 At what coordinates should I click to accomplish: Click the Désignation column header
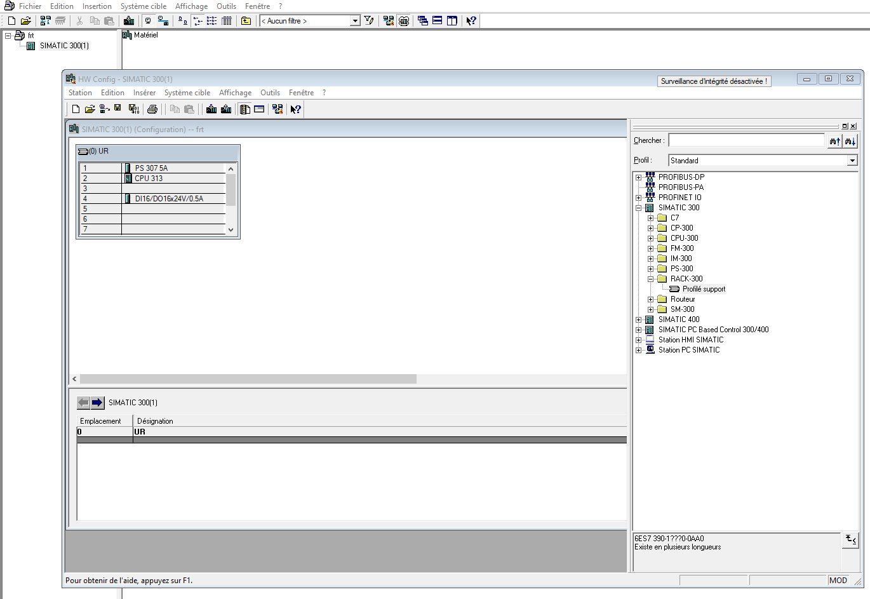click(x=380, y=421)
